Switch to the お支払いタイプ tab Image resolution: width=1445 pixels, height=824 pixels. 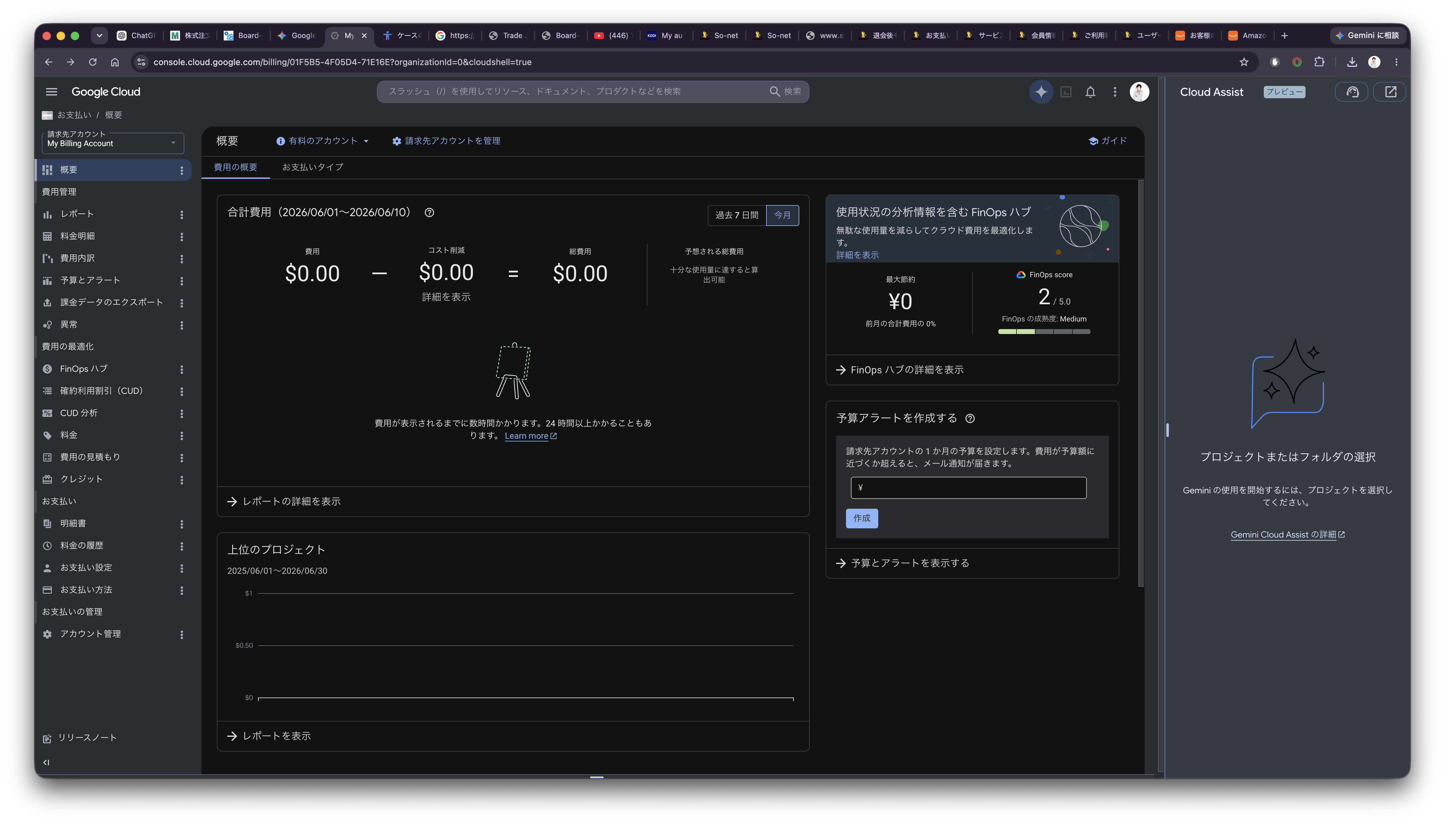(312, 167)
